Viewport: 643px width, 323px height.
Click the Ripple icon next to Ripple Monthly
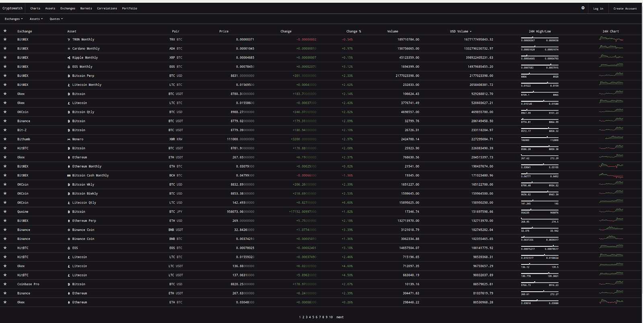point(69,58)
